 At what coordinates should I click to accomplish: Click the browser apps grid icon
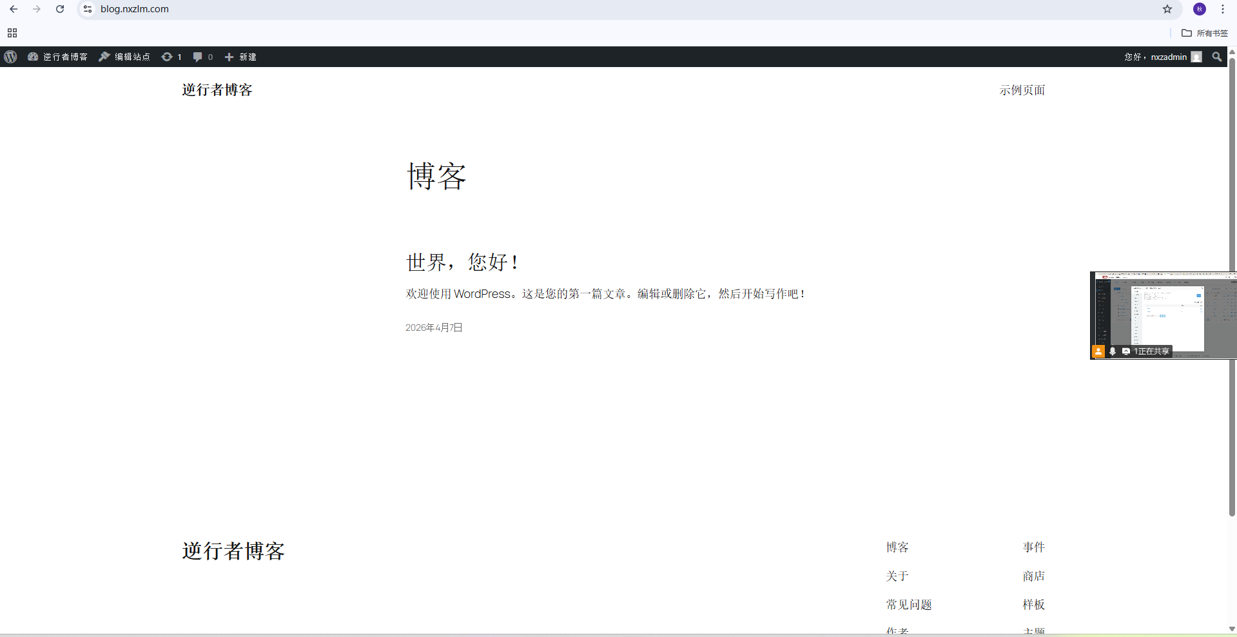click(x=12, y=33)
